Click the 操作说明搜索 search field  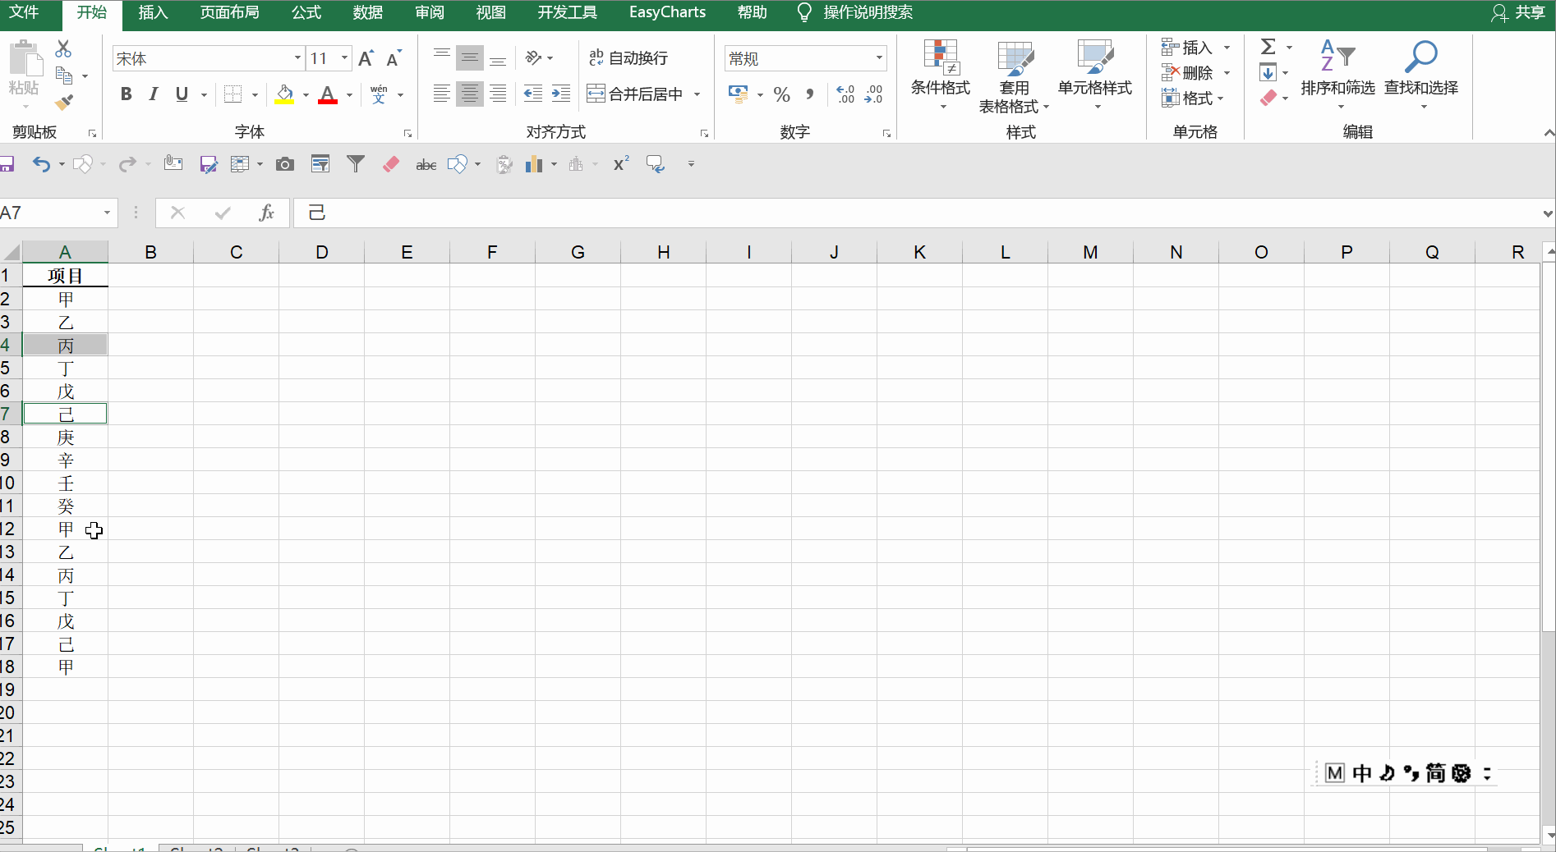868,12
